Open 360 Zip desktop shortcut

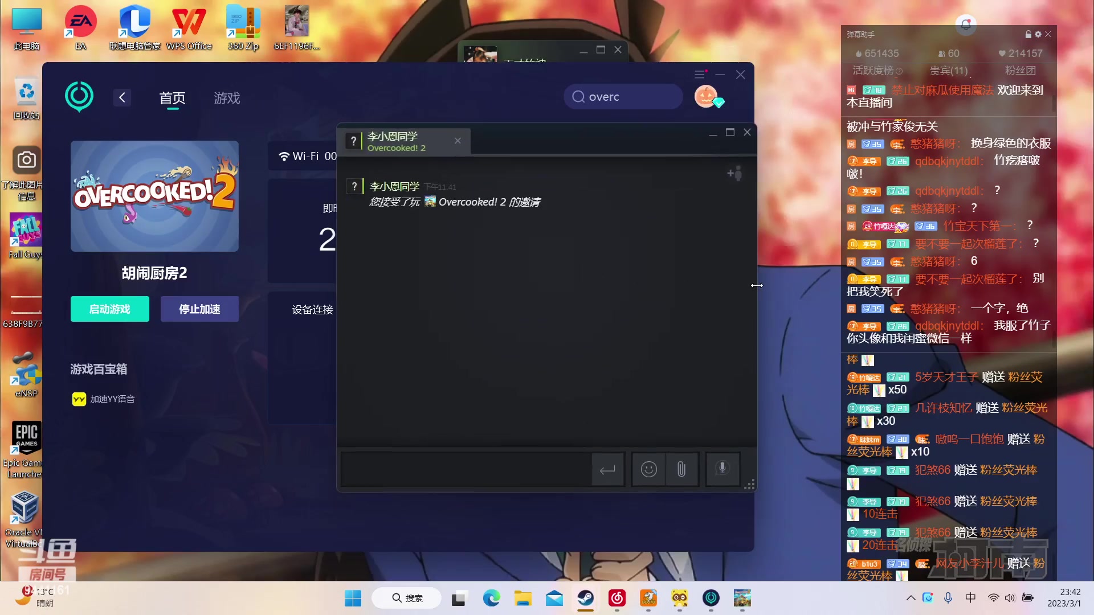tap(243, 29)
